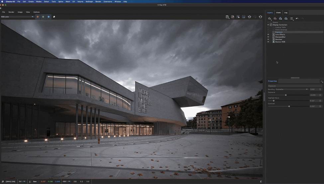Click the Exposure layer name field
This screenshot has width=324, height=184.
pos(295,86)
